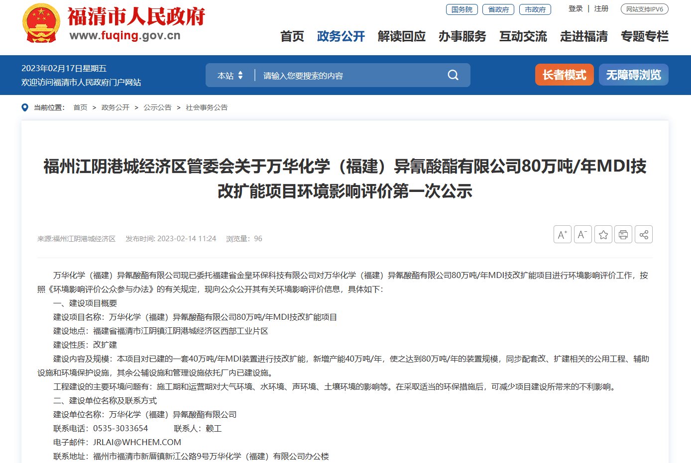The height and width of the screenshot is (463, 691).
Task: Open 公示公告 breadcrumb link
Action: (157, 107)
